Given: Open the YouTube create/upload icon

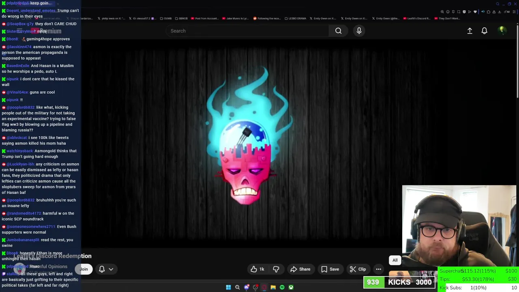Looking at the screenshot, I should pos(470,31).
